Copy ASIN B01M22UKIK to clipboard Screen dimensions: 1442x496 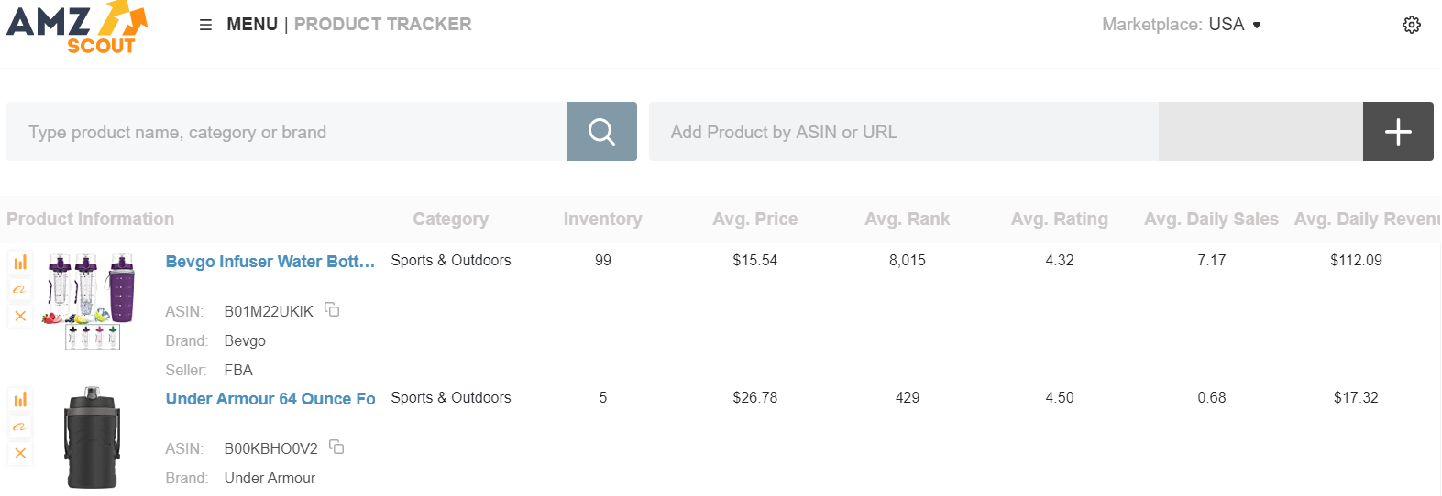coord(333,310)
